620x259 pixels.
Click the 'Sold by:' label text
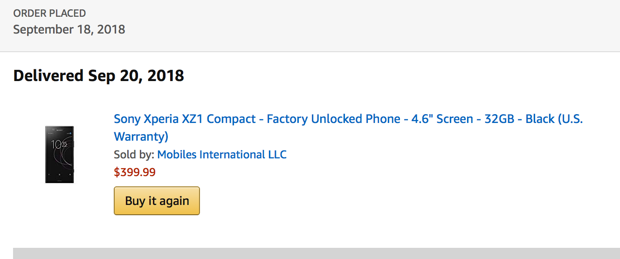click(x=133, y=155)
